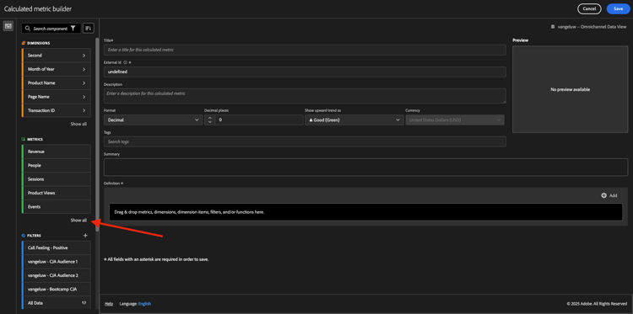The height and width of the screenshot is (314, 633).
Task: Click the Add plus icon in Definition
Action: click(604, 195)
